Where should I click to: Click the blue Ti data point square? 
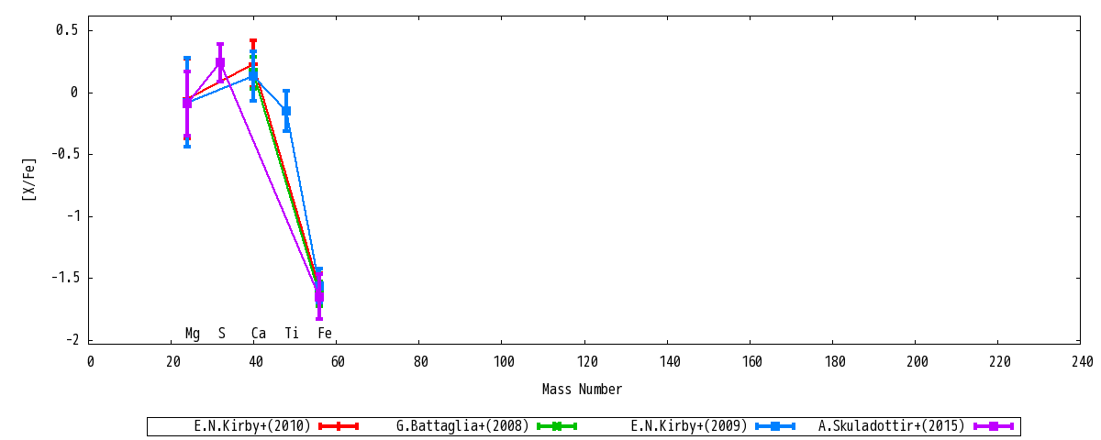click(x=286, y=111)
